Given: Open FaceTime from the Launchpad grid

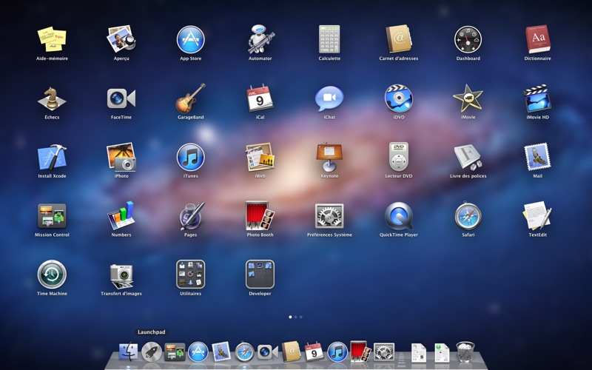Looking at the screenshot, I should tap(121, 98).
